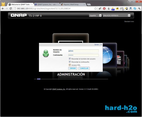Click the Nombre de Usuario input field
This screenshot has height=117, width=142.
(83, 51)
